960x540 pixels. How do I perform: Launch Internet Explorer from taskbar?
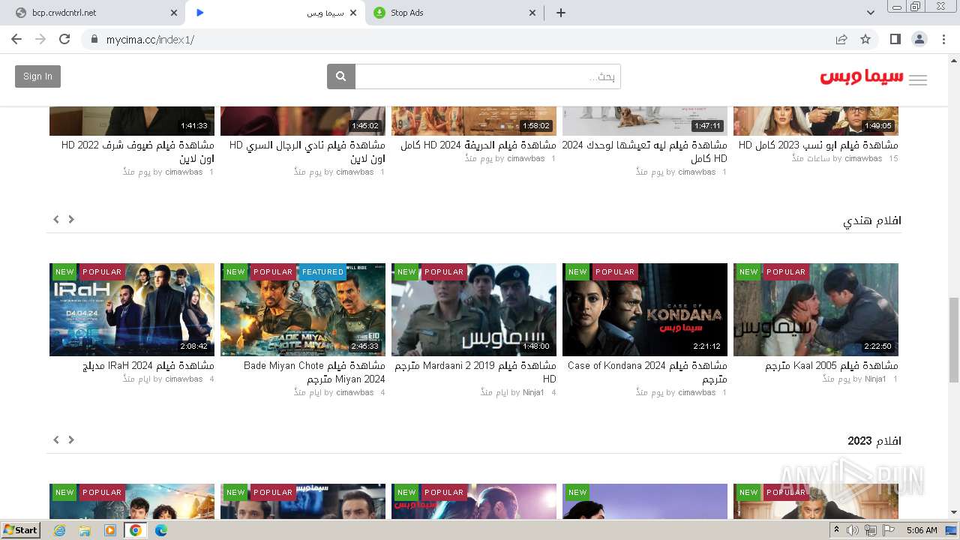point(59,530)
